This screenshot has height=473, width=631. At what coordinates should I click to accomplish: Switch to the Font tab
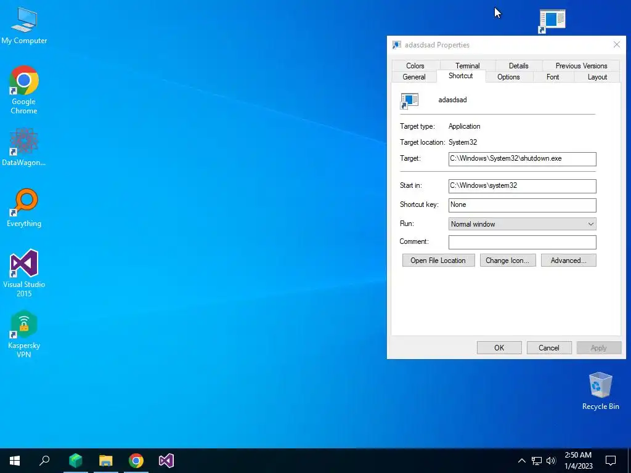click(553, 77)
